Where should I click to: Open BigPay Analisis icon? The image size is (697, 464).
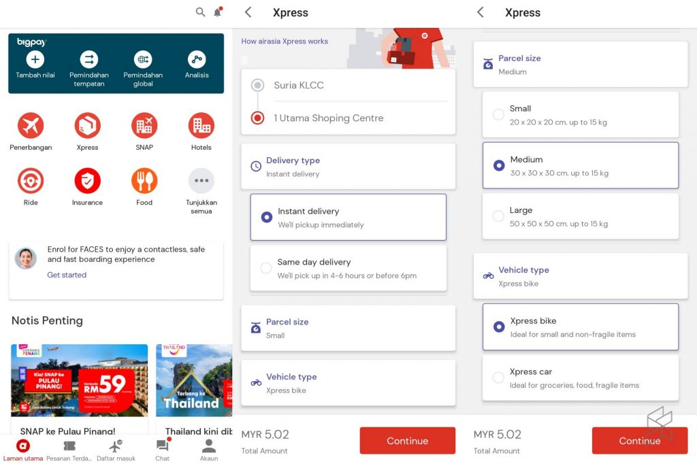coord(197,59)
